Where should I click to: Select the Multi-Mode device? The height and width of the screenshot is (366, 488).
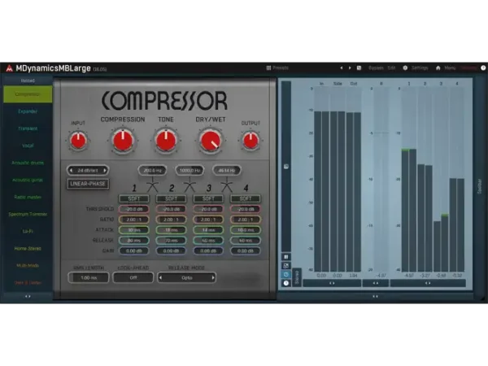(x=28, y=265)
